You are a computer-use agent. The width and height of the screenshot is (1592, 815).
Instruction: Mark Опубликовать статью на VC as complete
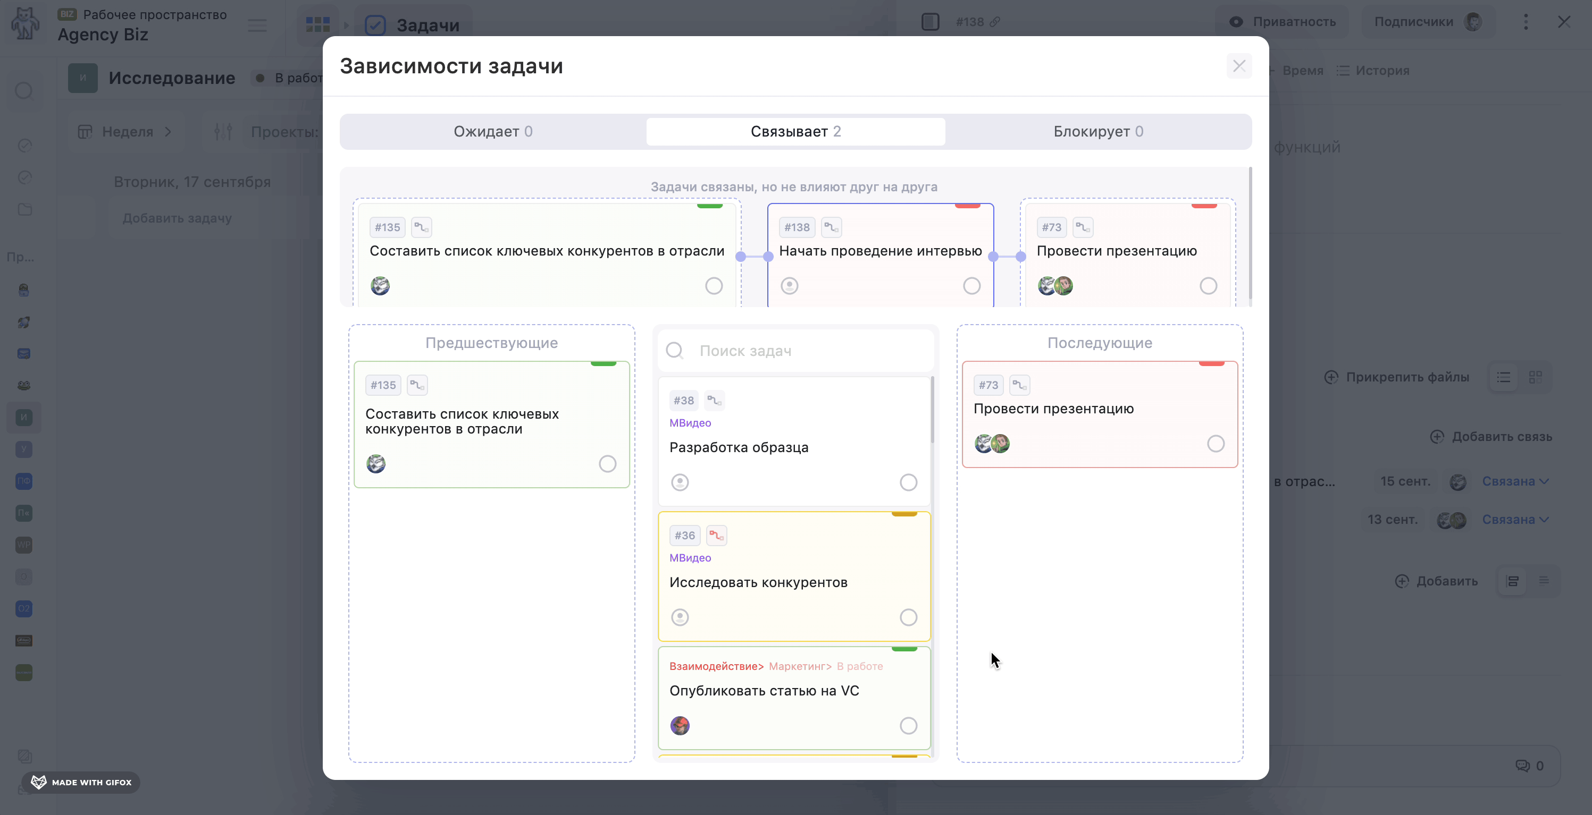coord(908,725)
